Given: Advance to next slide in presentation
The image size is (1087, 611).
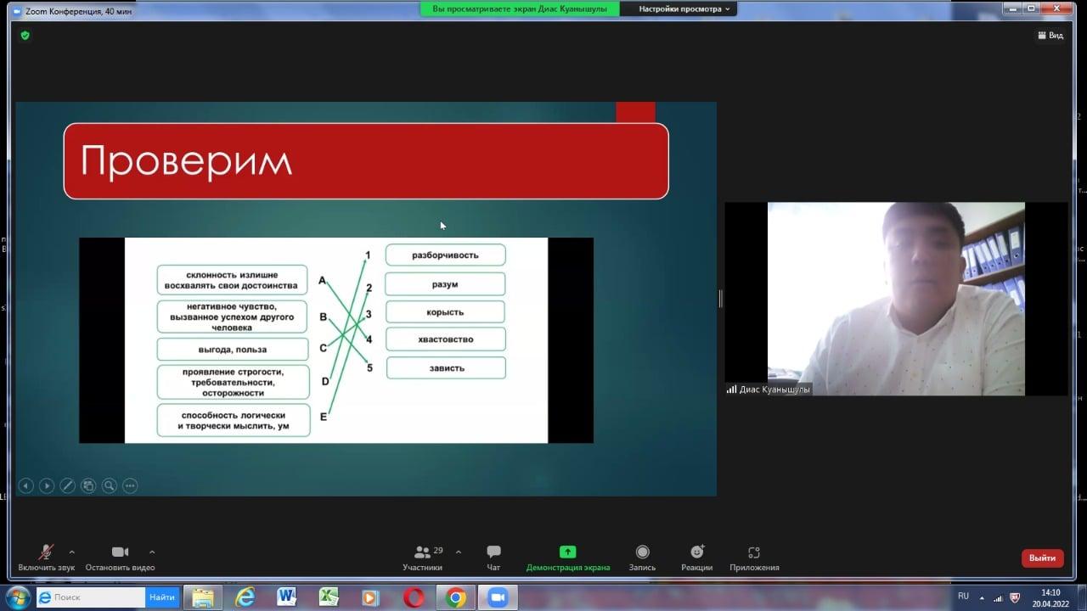Looking at the screenshot, I should [47, 485].
